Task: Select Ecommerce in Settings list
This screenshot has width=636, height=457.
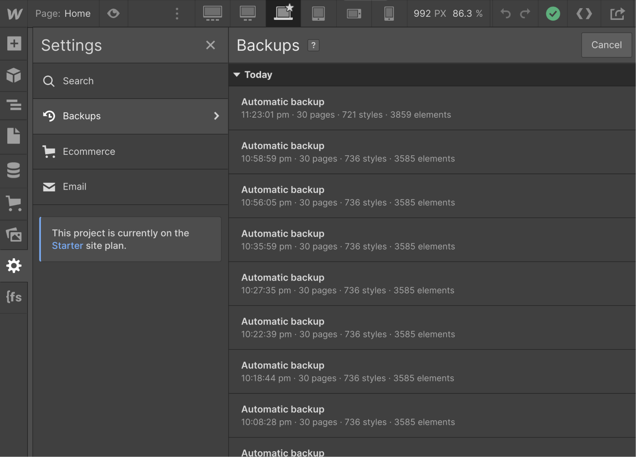Action: click(x=131, y=152)
